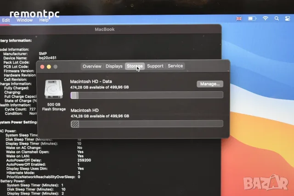Close the About This Mac window
Image resolution: width=294 pixels, height=196 pixels.
coord(42,67)
